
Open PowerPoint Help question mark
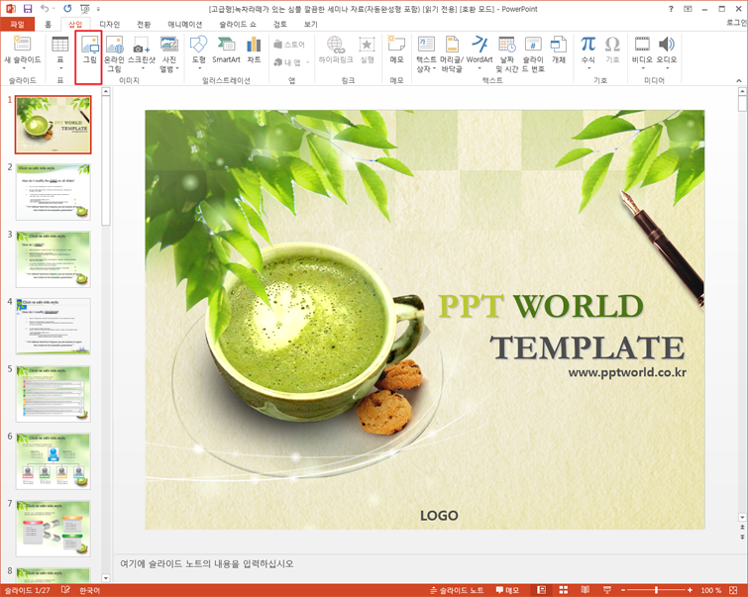671,9
